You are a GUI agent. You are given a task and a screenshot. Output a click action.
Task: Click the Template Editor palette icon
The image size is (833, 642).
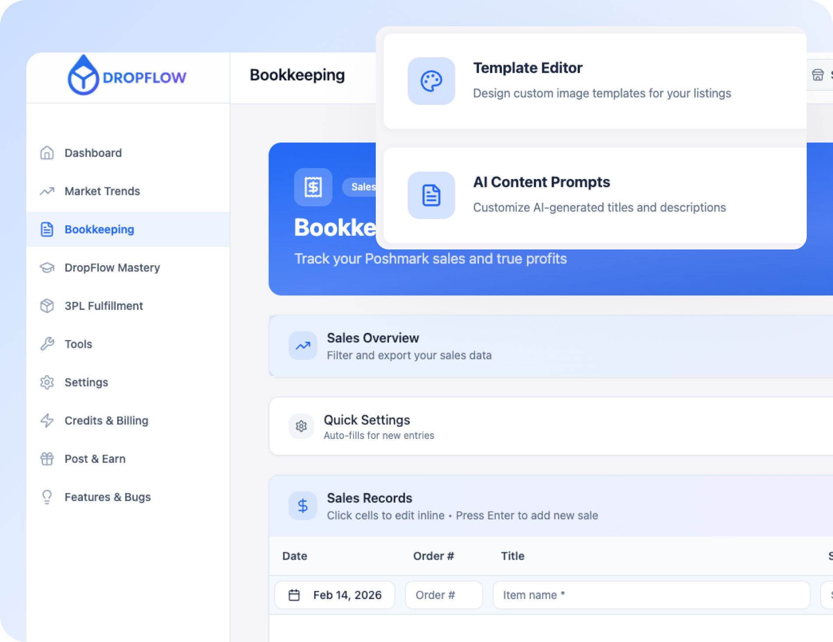click(431, 81)
